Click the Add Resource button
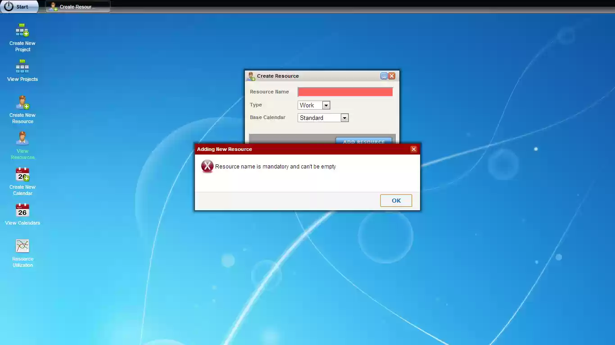Viewport: 615px width, 345px height. [x=364, y=142]
